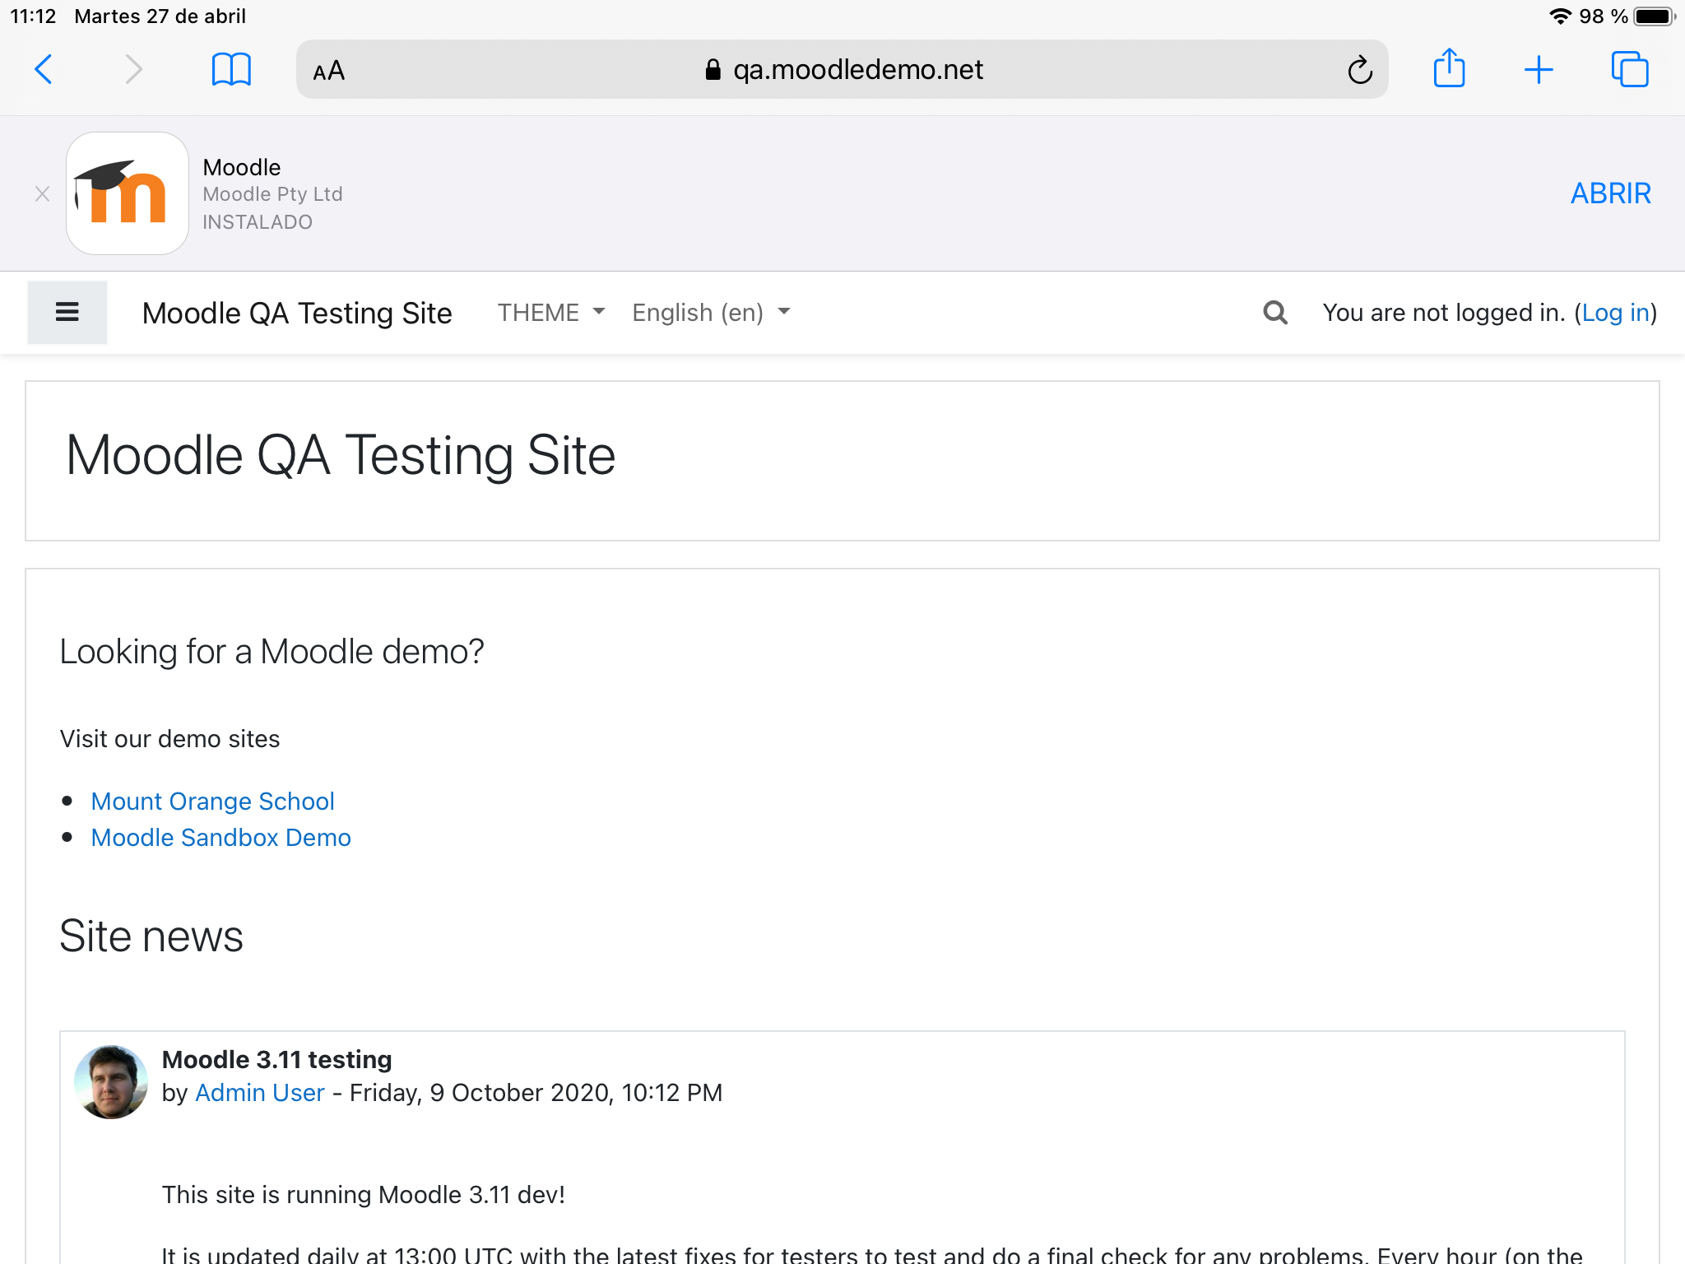Go back to the previous page in Safari

point(44,69)
